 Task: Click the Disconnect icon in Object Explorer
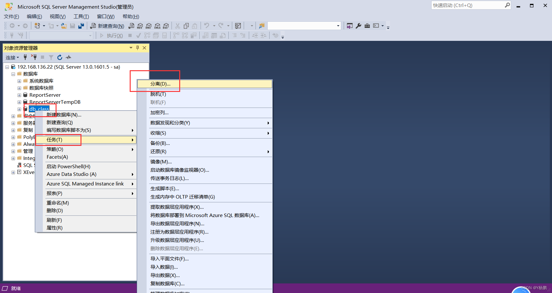click(x=34, y=57)
